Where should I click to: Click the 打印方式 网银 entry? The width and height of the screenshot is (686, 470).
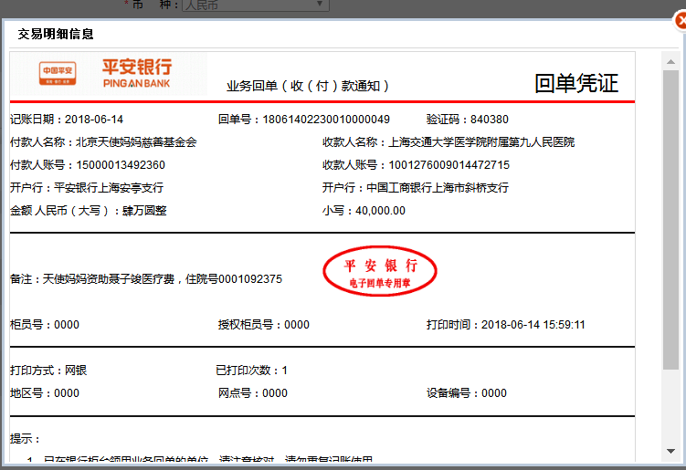pos(48,371)
